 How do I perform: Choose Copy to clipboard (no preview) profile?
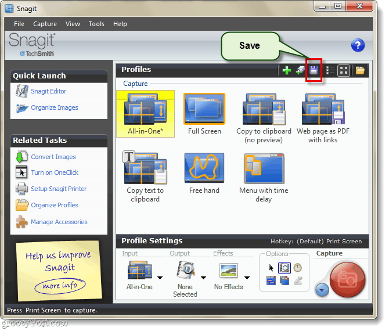coord(264,118)
